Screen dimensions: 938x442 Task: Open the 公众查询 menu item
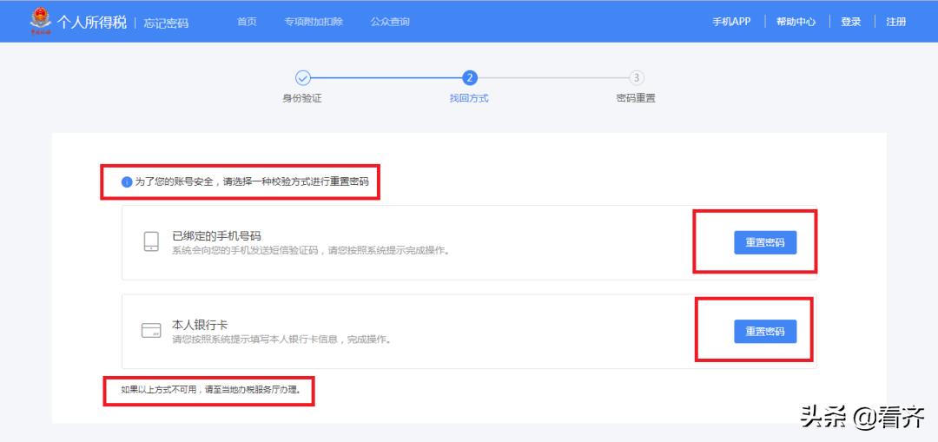click(x=389, y=22)
